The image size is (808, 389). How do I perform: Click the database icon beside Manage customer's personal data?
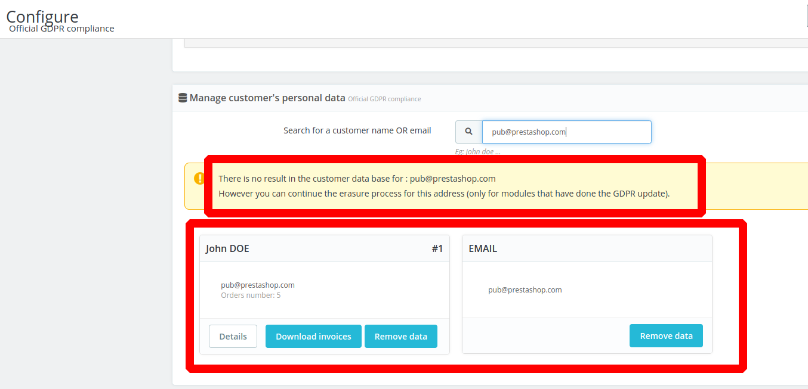pos(183,98)
